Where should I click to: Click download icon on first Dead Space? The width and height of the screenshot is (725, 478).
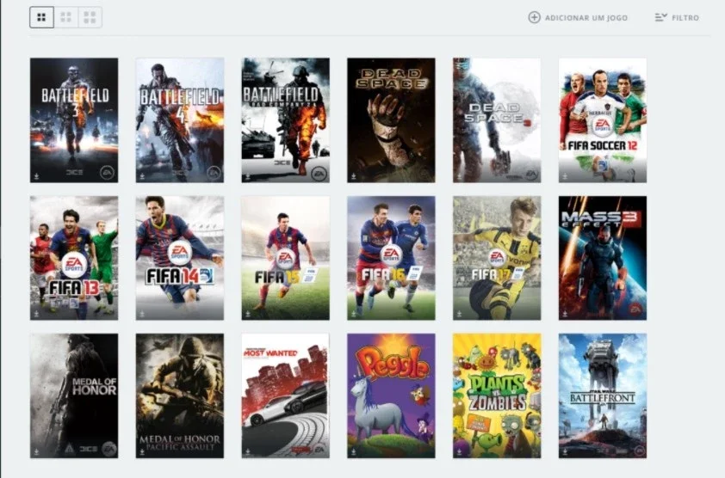pos(354,176)
